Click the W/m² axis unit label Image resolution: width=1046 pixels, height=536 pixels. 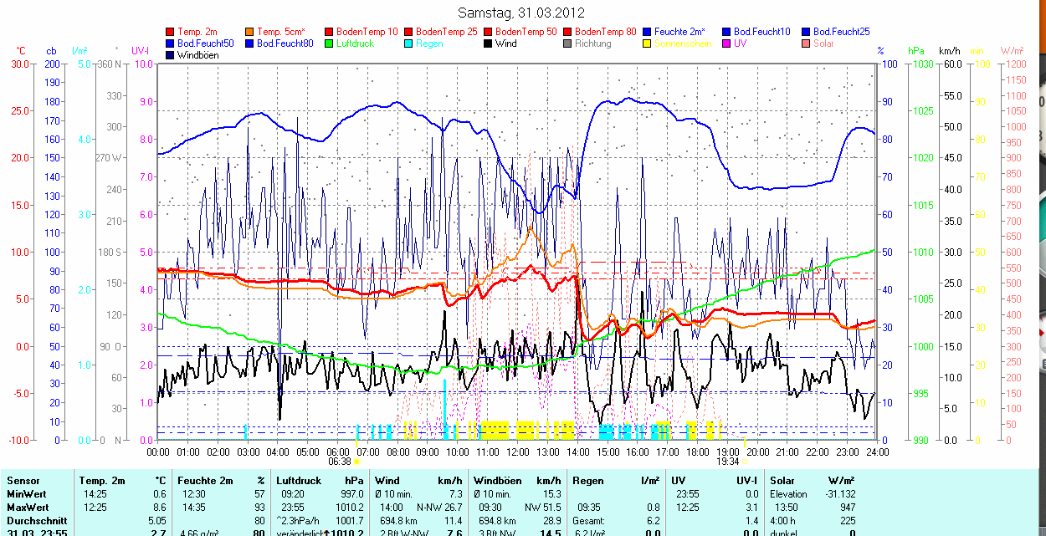pos(1013,52)
